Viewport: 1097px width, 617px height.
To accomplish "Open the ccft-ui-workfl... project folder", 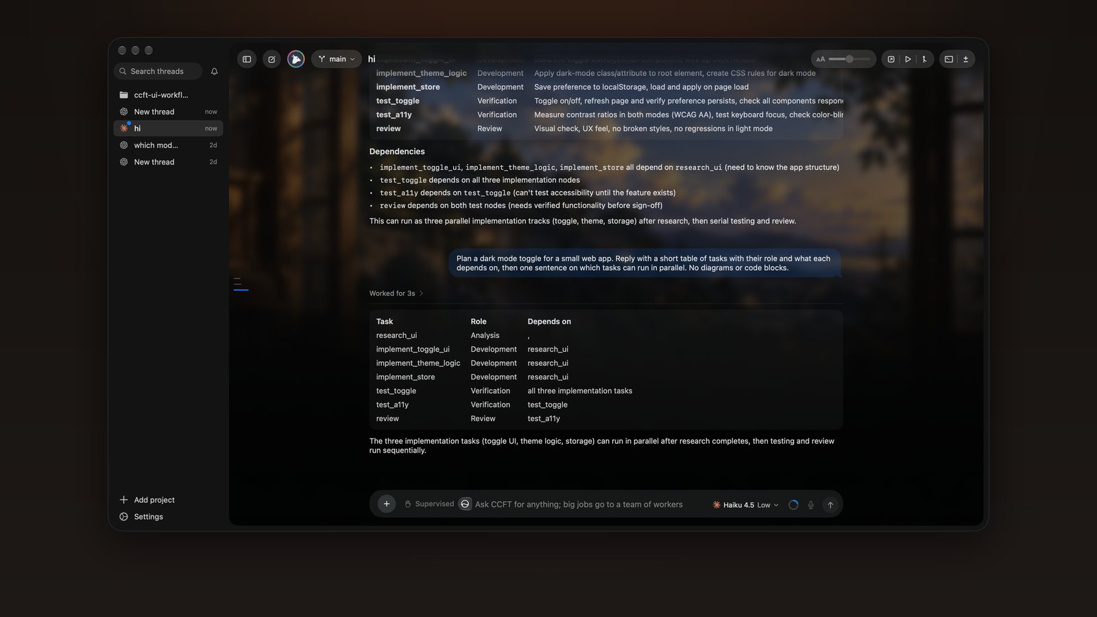I will (x=168, y=95).
